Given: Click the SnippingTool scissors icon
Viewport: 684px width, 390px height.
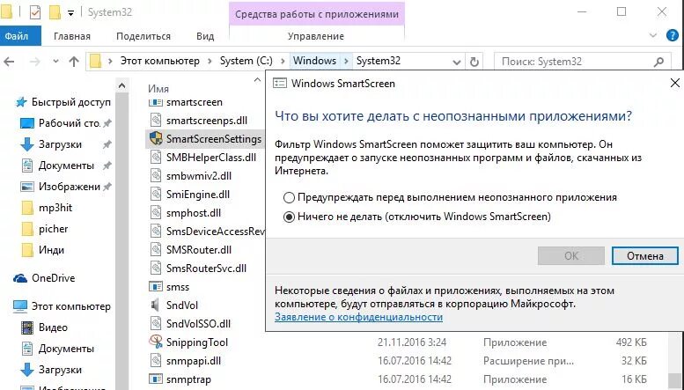Looking at the screenshot, I should 156,342.
